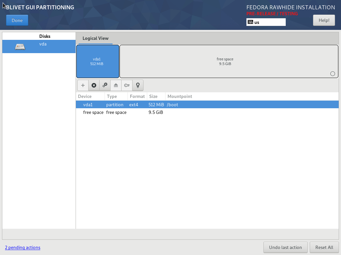
Task: Select the free space 9.5 GiB block in diagram
Action: 229,61
